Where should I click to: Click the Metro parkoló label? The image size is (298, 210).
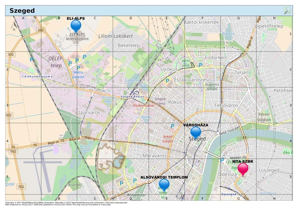click(78, 75)
